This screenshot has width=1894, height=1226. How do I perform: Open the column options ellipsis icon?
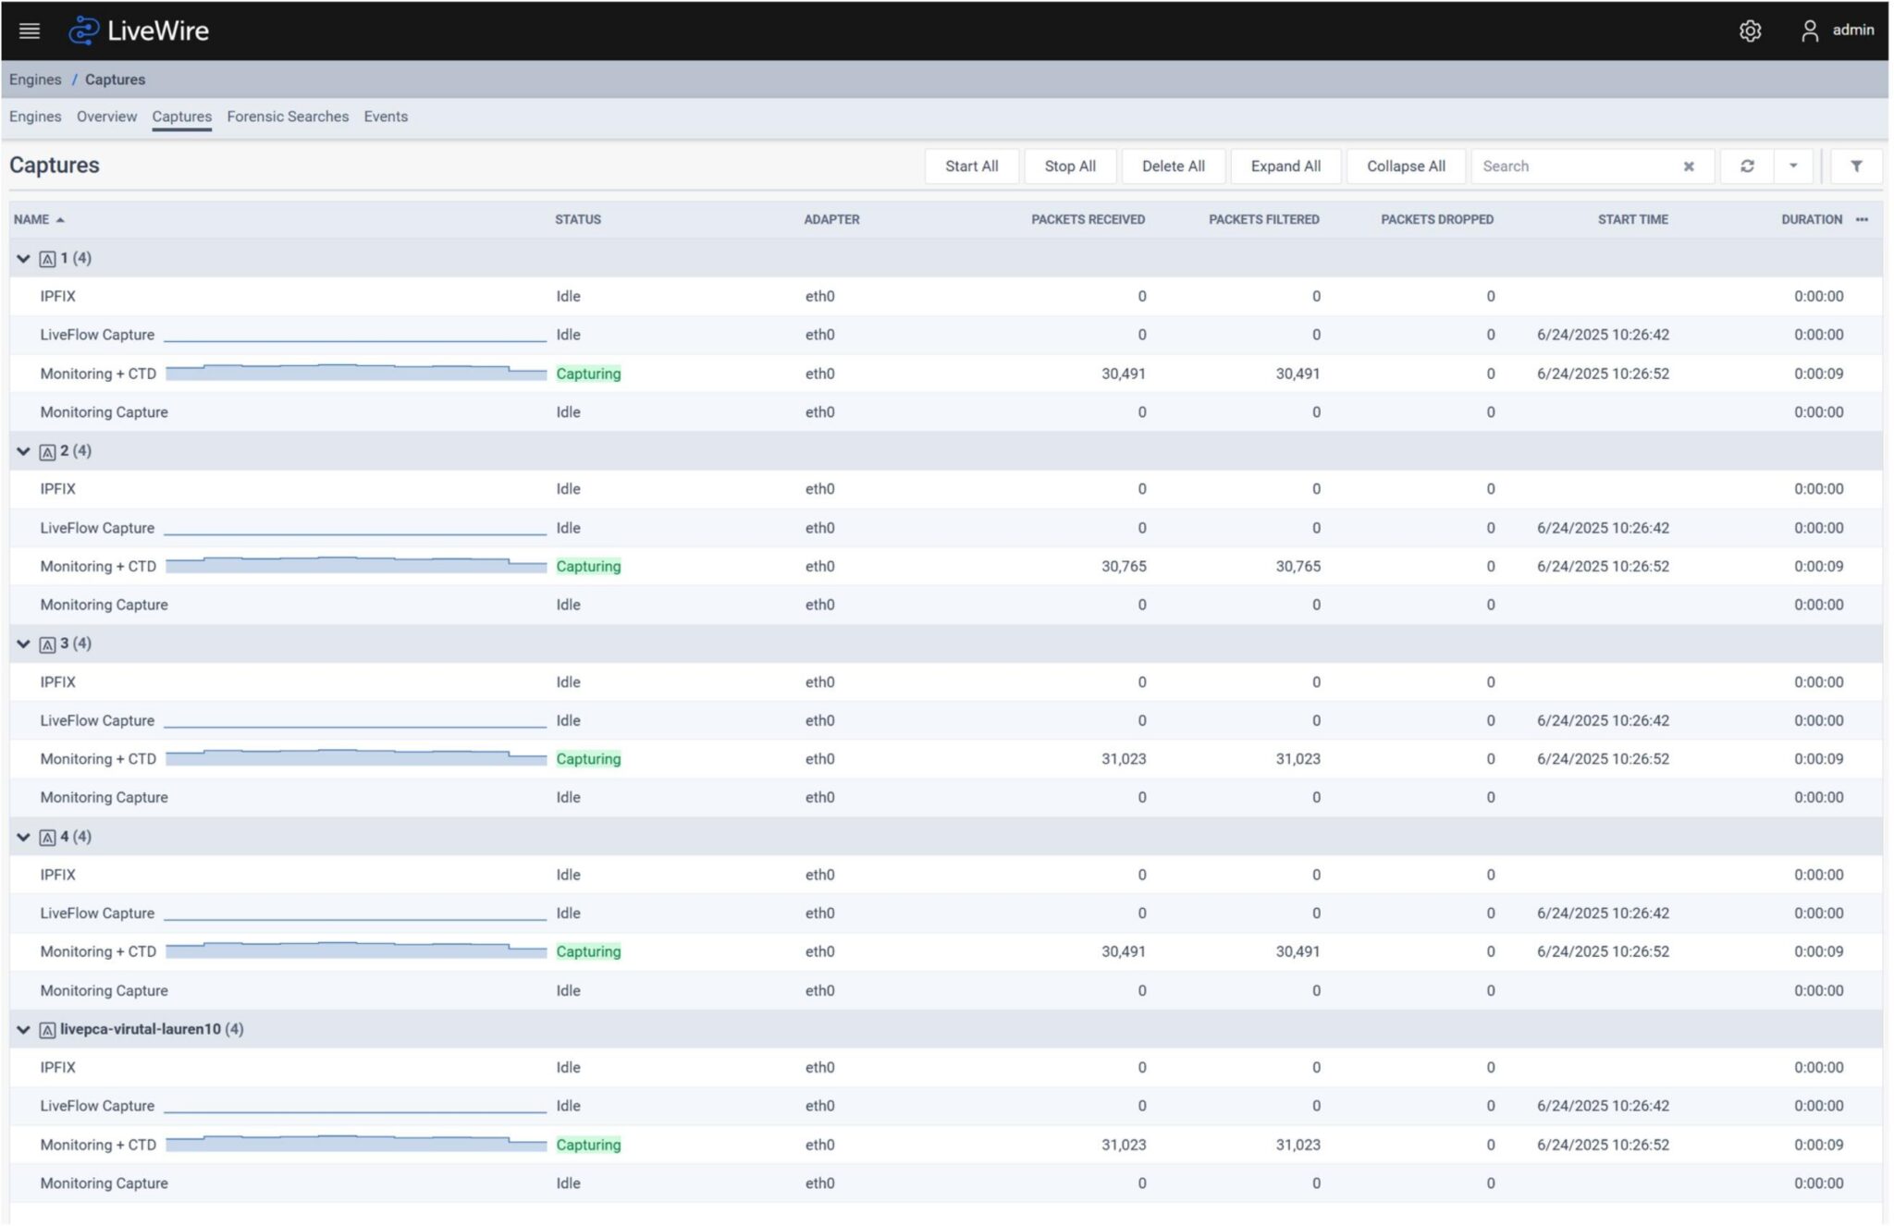tap(1862, 219)
